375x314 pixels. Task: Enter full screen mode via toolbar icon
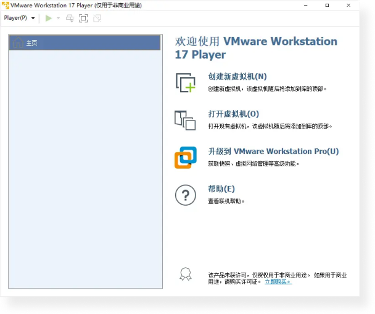[x=83, y=18]
